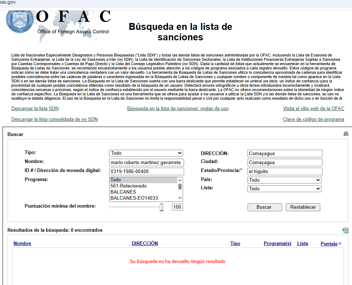Sort results by Nombre column header
The height and width of the screenshot is (285, 352).
click(x=22, y=244)
